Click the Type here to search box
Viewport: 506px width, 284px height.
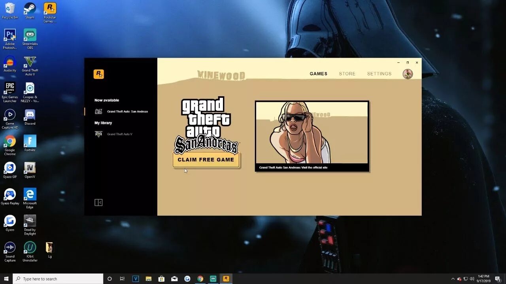click(58, 279)
